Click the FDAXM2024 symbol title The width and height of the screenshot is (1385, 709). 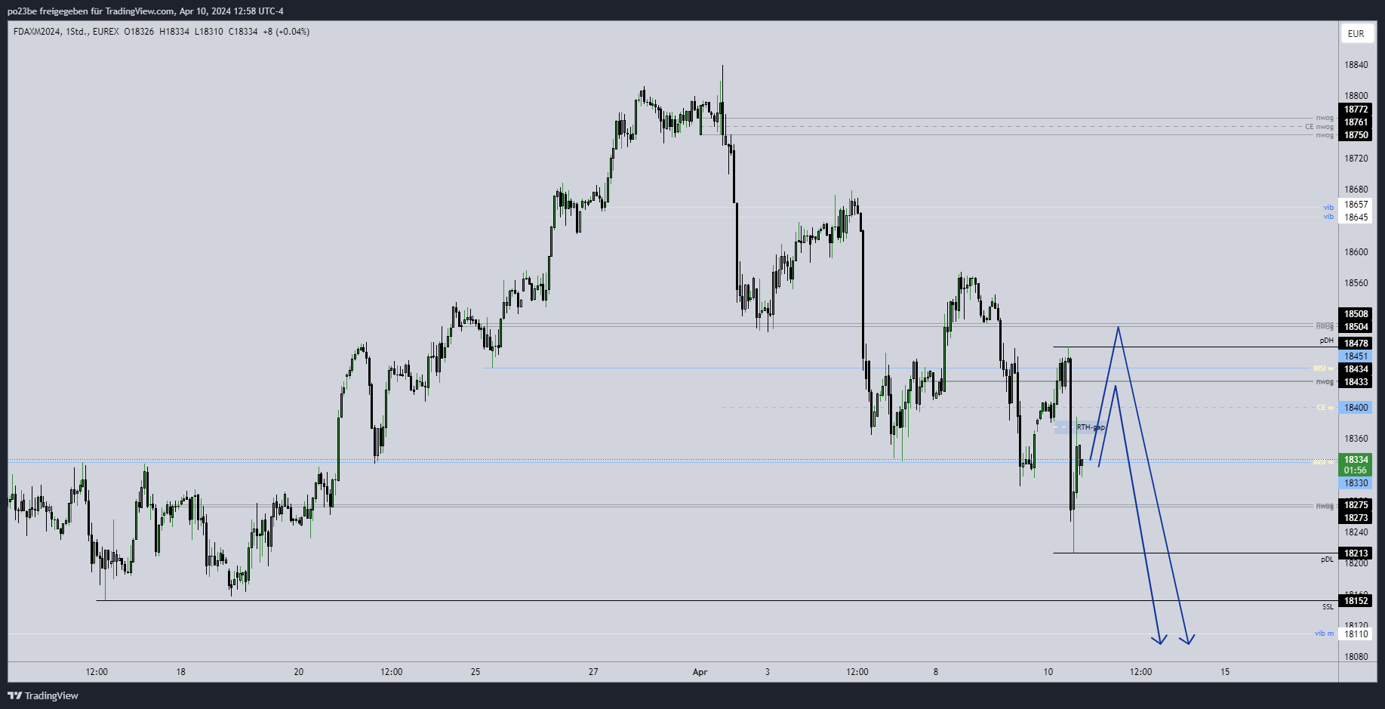tap(37, 32)
